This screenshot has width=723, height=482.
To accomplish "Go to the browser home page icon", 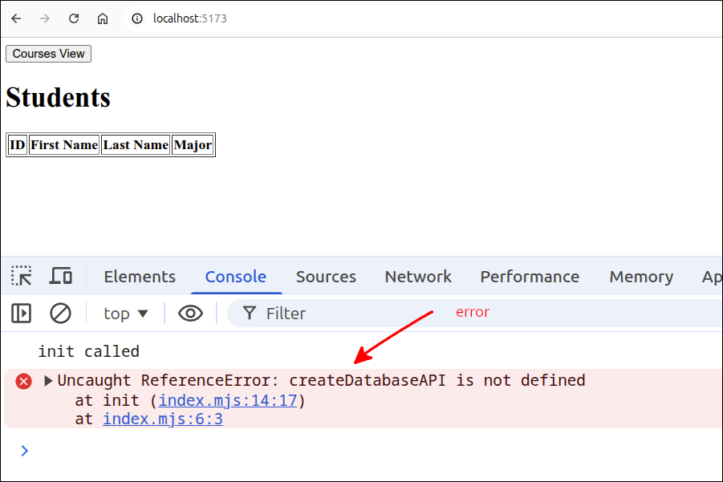I will [103, 18].
